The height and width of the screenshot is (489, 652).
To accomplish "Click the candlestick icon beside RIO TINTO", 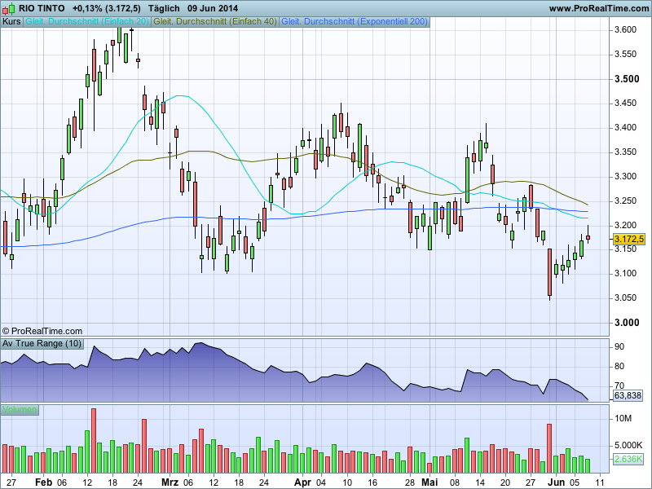I will [x=8, y=8].
